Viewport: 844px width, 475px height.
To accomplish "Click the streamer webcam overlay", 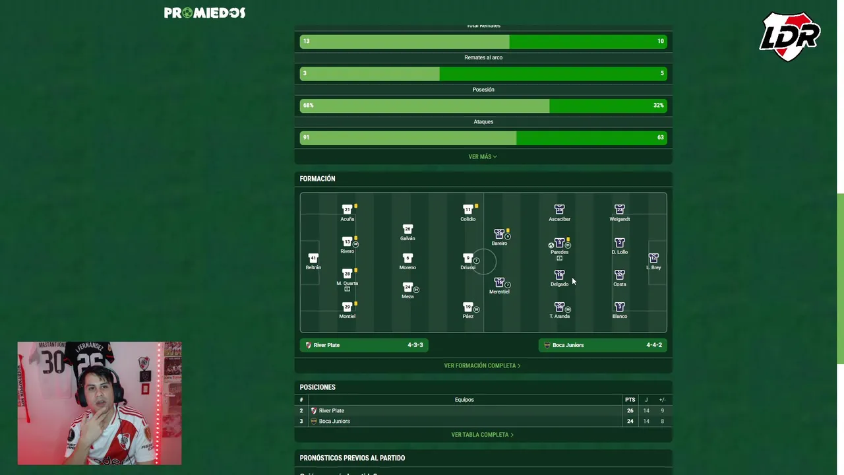I will click(x=100, y=403).
